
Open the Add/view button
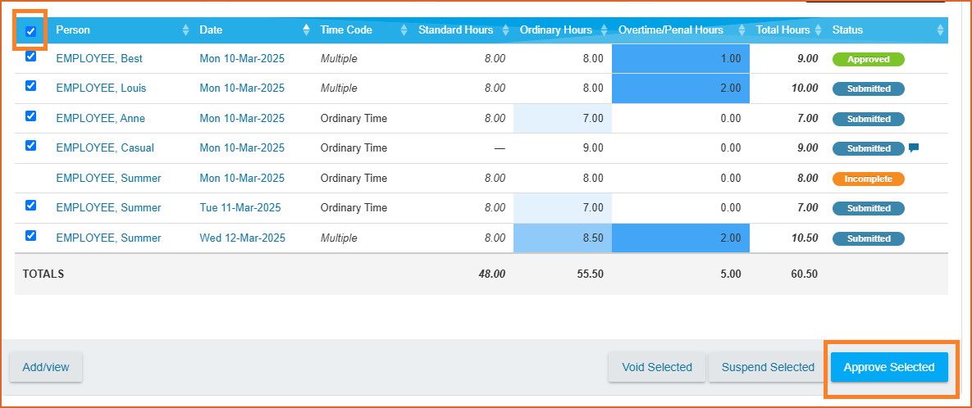(46, 367)
